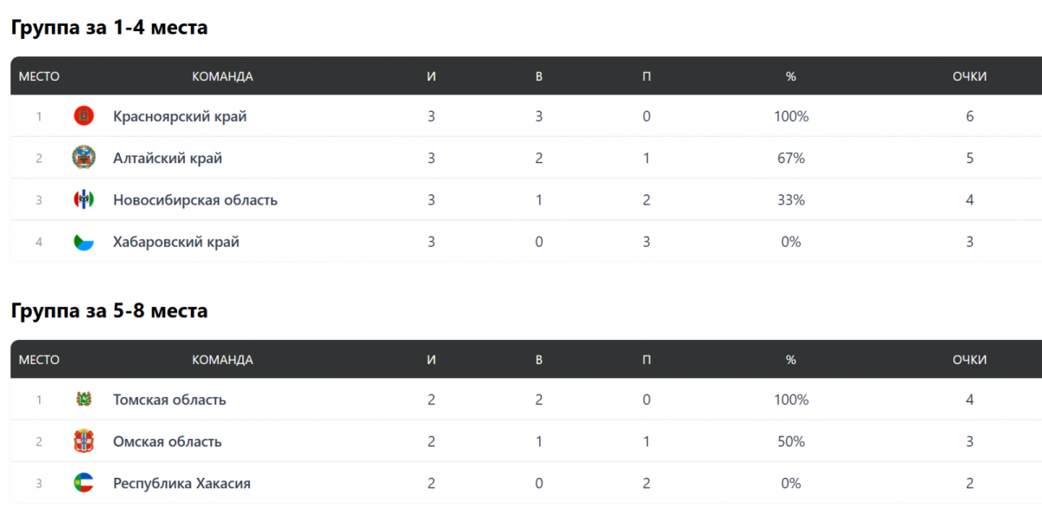Click the МЕСТО header in 5-8 group table

(39, 360)
